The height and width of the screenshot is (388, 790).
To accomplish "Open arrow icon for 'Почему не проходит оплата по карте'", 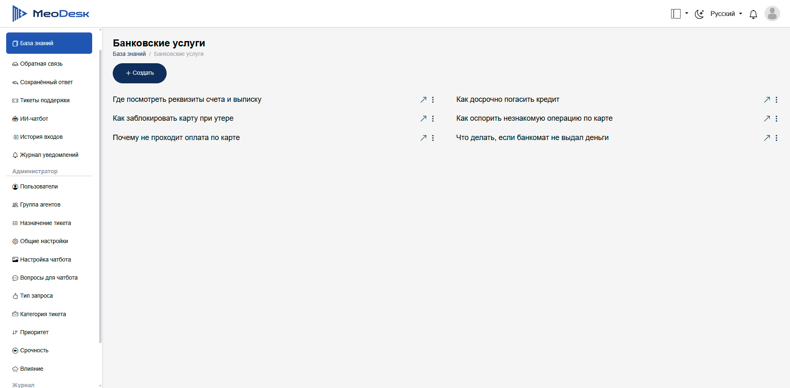I will (423, 138).
